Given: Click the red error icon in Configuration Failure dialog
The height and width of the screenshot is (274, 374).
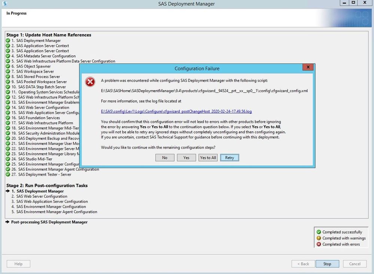Looking at the screenshot, I should (x=90, y=82).
